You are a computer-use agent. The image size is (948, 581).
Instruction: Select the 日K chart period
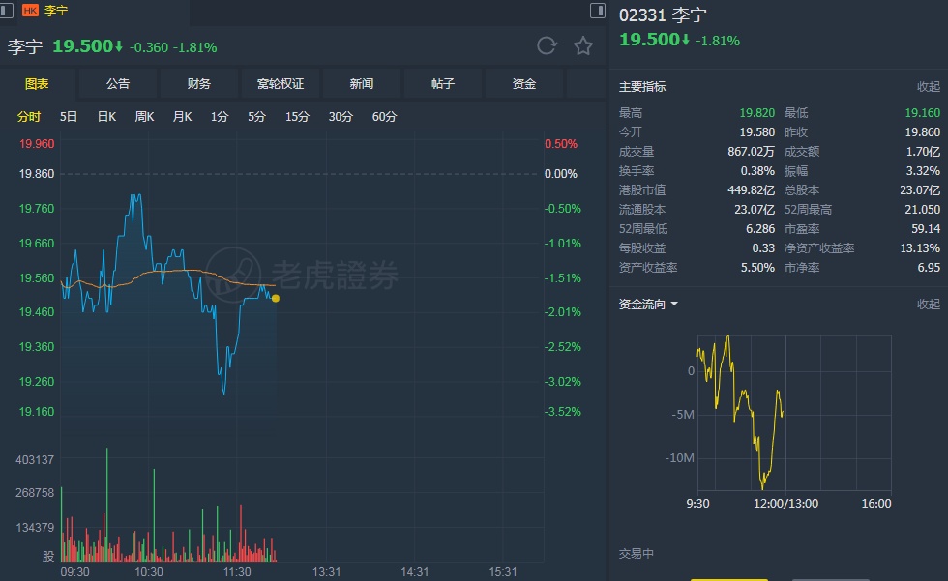(106, 117)
